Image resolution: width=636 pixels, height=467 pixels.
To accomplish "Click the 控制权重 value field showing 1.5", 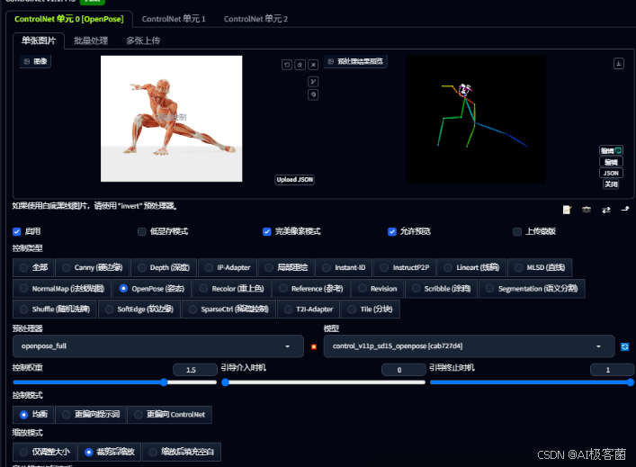I will pyautogui.click(x=195, y=370).
